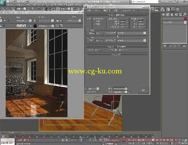Select the ActiveShade radio button
The height and width of the screenshot is (145, 188).
point(86,92)
